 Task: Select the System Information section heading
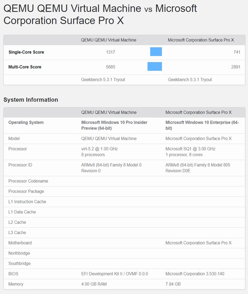click(31, 100)
